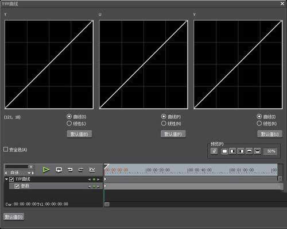
Task: Click the undo arrow icon in the keyframe toolbar
Action: point(70,170)
